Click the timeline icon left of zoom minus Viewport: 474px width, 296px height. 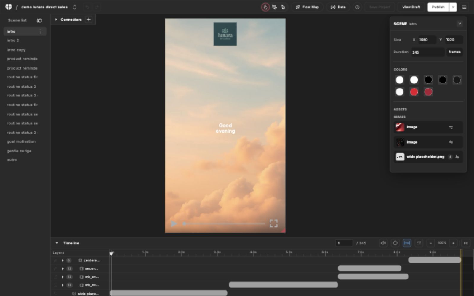(x=419, y=243)
